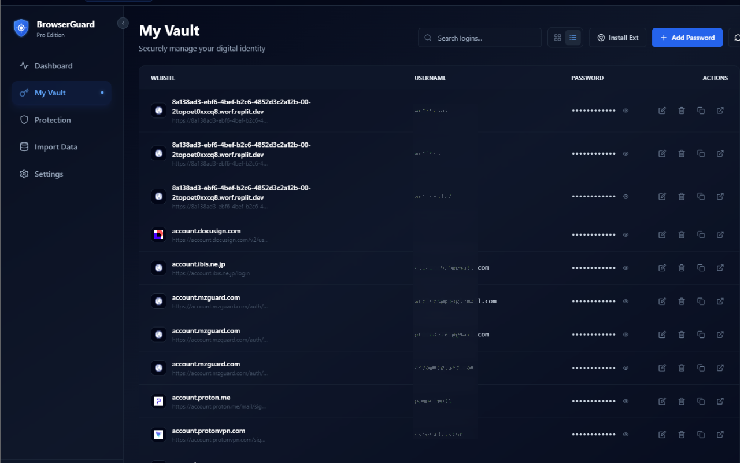This screenshot has height=463, width=740.
Task: Click inside the Search logins field
Action: click(x=479, y=37)
